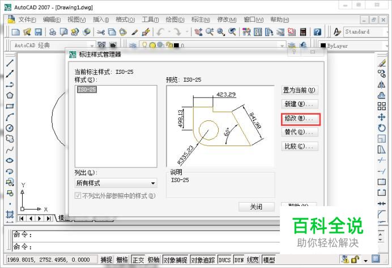Screen dimensions: 392x268
Task: Open a file with the Open icon
Action: (27, 32)
